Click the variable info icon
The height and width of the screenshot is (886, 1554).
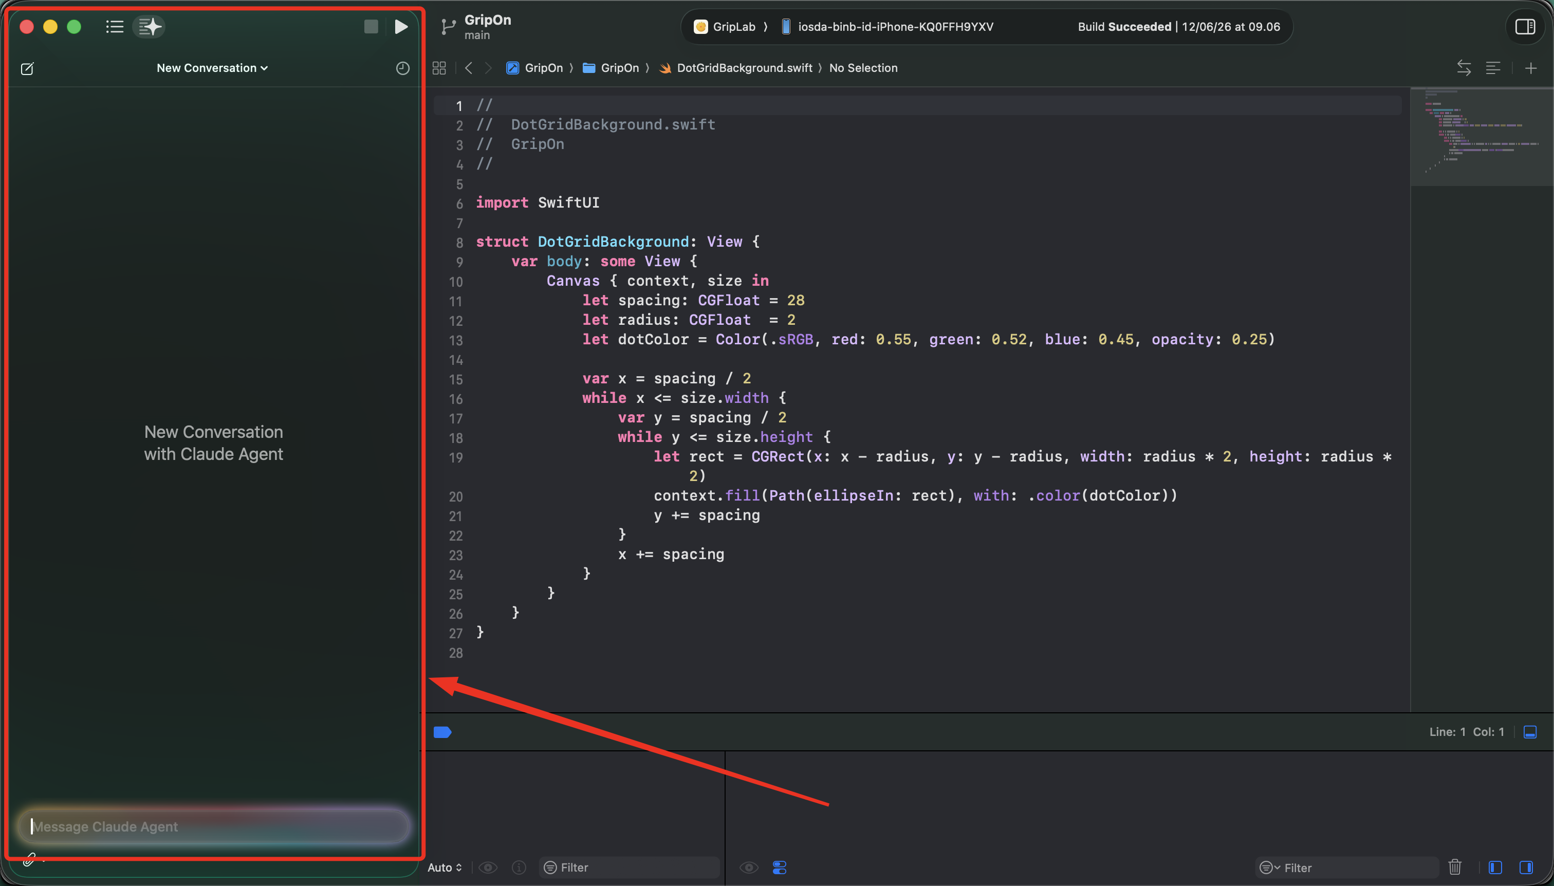[x=519, y=867]
